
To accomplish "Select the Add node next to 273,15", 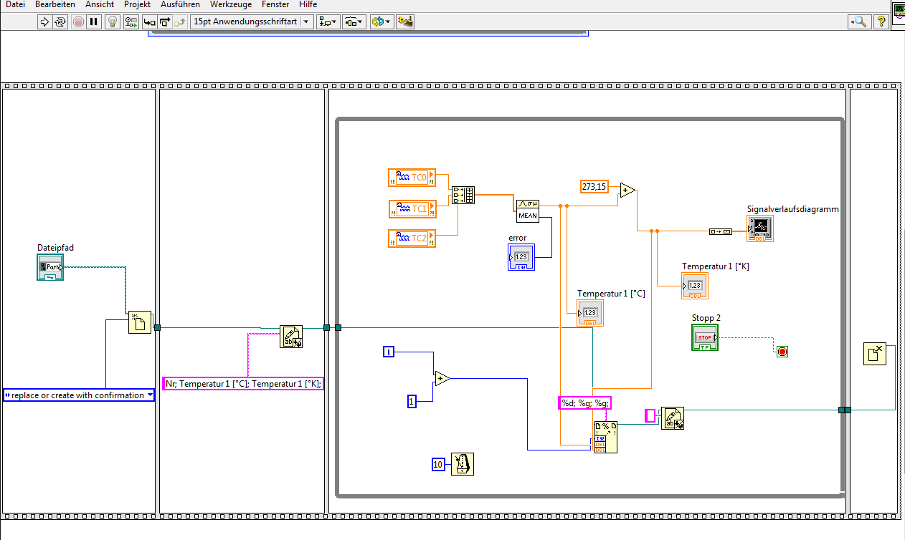I will click(627, 190).
